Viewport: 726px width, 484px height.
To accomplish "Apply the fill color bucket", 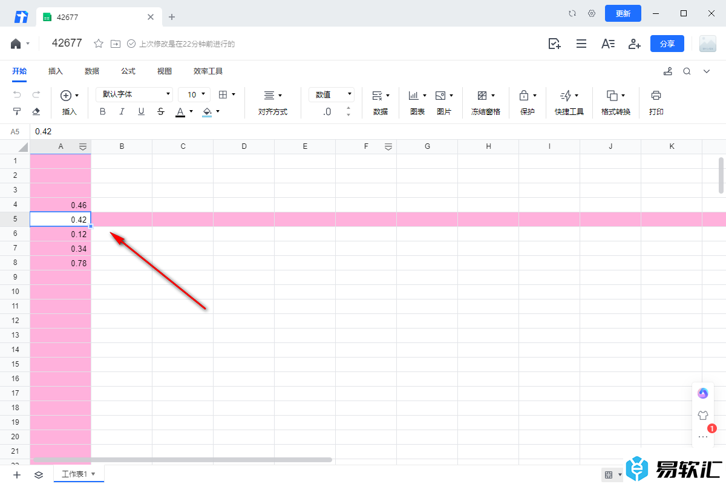I will point(207,112).
